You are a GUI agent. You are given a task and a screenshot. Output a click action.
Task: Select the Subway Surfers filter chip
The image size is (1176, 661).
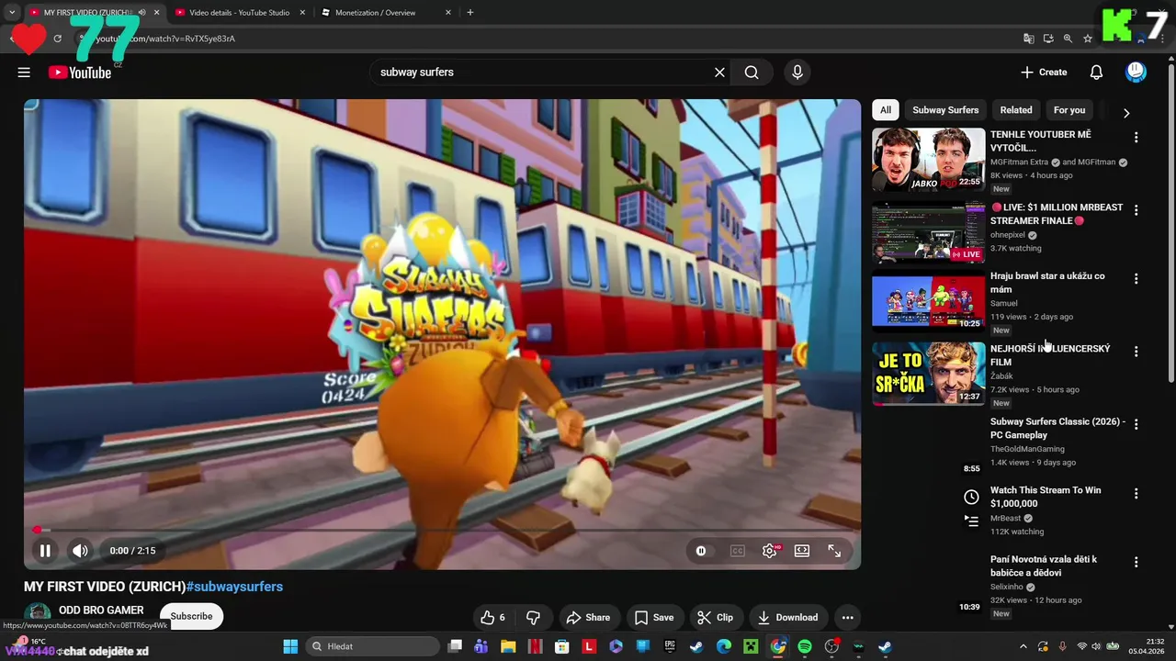pyautogui.click(x=945, y=110)
